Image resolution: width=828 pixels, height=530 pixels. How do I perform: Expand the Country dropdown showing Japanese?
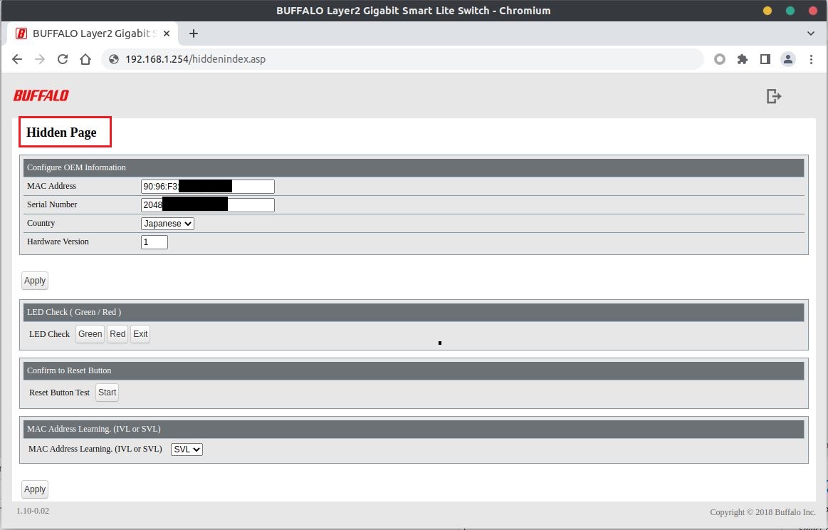[x=167, y=224]
